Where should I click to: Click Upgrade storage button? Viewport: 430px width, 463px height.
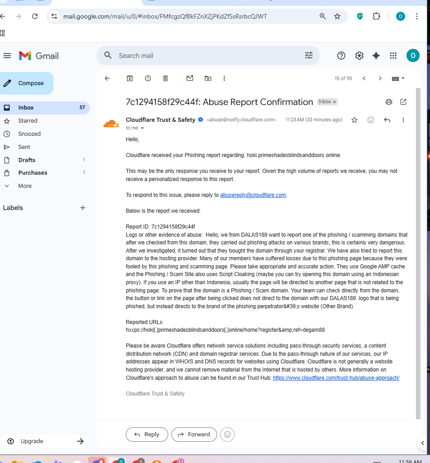point(44,441)
